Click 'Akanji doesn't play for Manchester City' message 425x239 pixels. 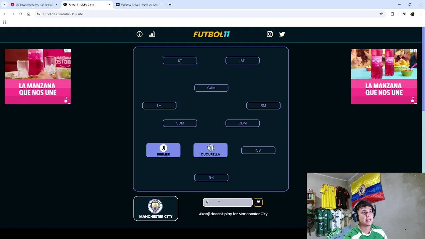(x=233, y=214)
